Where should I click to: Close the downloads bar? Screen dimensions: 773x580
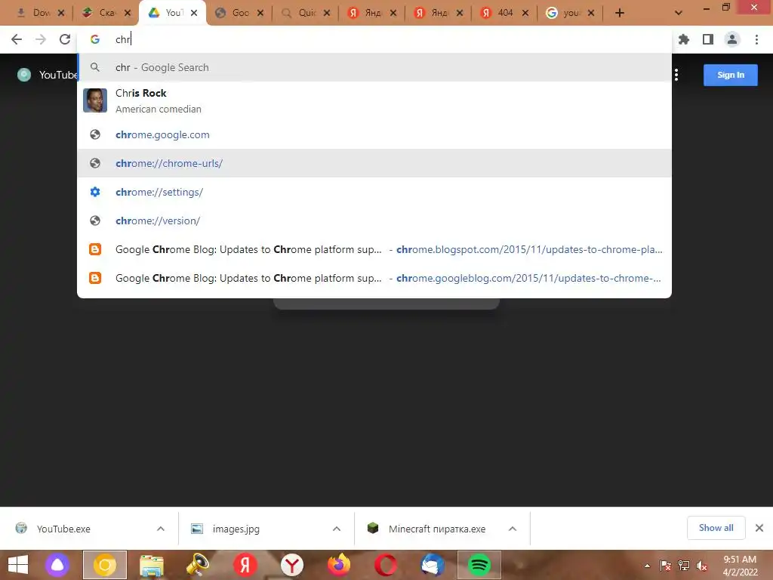pyautogui.click(x=759, y=528)
